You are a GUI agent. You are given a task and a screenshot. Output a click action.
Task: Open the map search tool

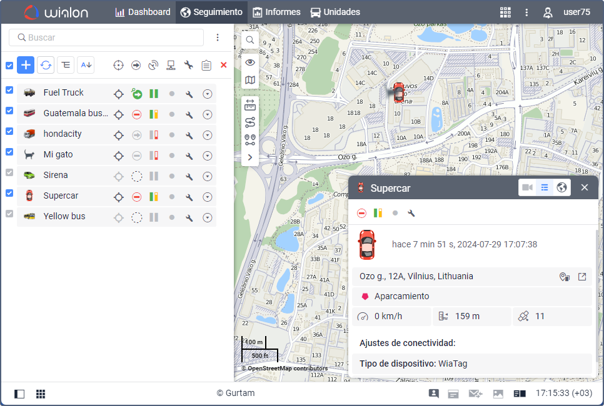tap(250, 40)
